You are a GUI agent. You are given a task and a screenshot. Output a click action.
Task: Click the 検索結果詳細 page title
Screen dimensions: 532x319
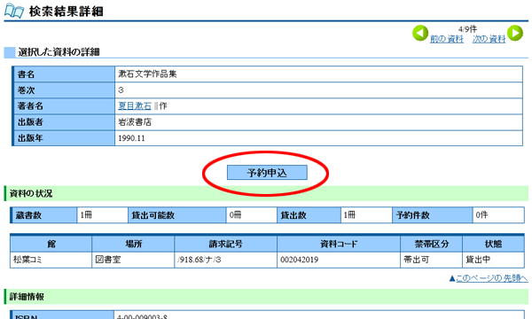coord(66,12)
